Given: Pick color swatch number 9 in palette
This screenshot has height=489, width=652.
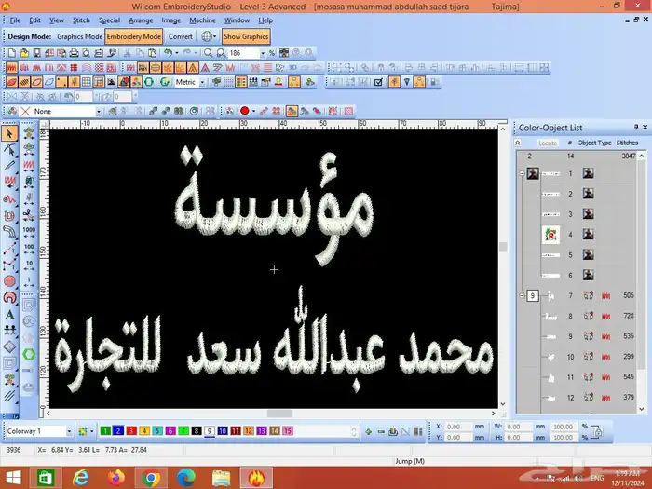Looking at the screenshot, I should click(210, 431).
